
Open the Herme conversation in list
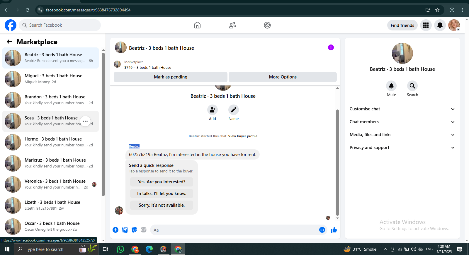(50, 142)
